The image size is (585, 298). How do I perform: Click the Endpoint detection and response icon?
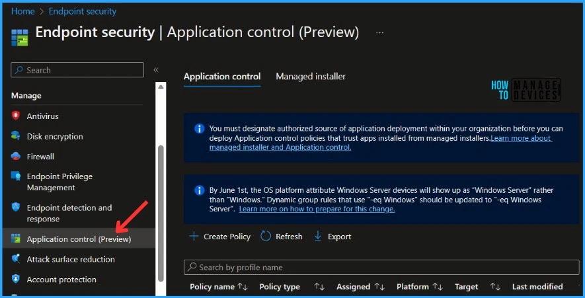coord(16,207)
